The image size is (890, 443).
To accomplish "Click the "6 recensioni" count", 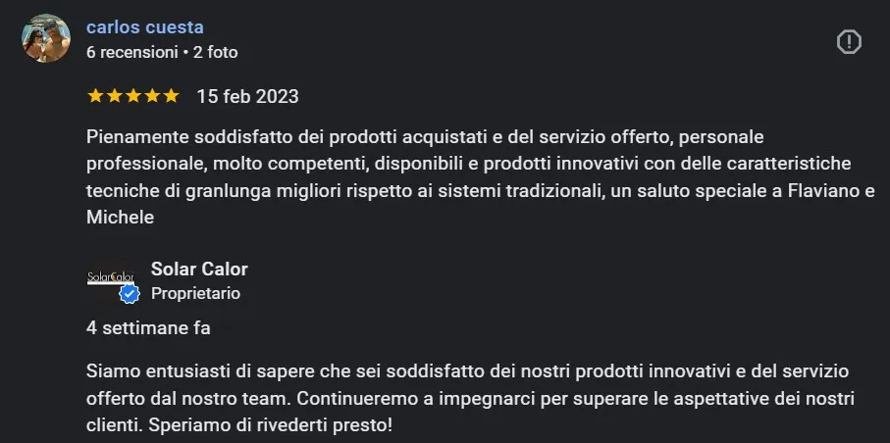I will [131, 52].
